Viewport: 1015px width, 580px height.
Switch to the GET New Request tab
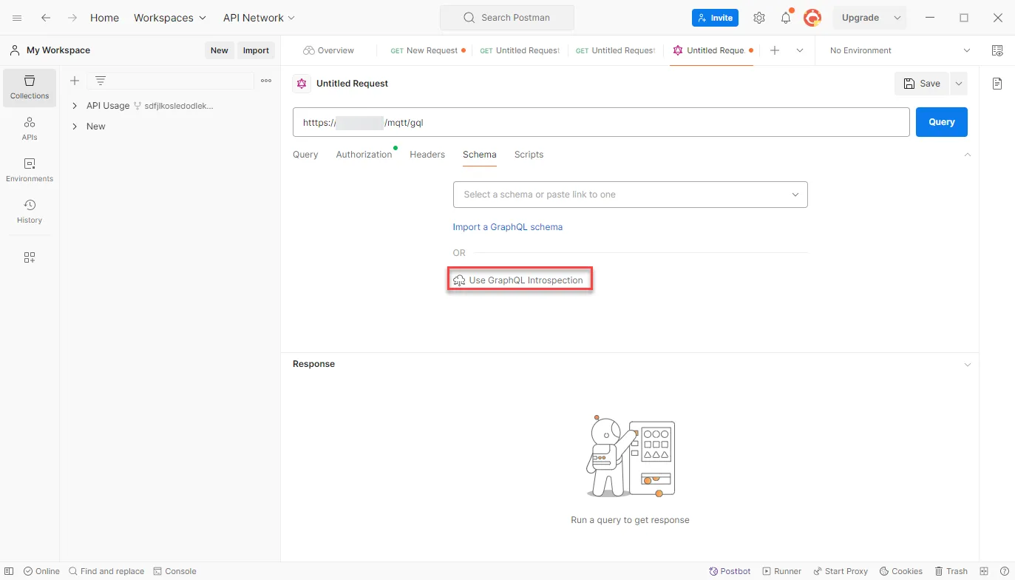tap(428, 50)
